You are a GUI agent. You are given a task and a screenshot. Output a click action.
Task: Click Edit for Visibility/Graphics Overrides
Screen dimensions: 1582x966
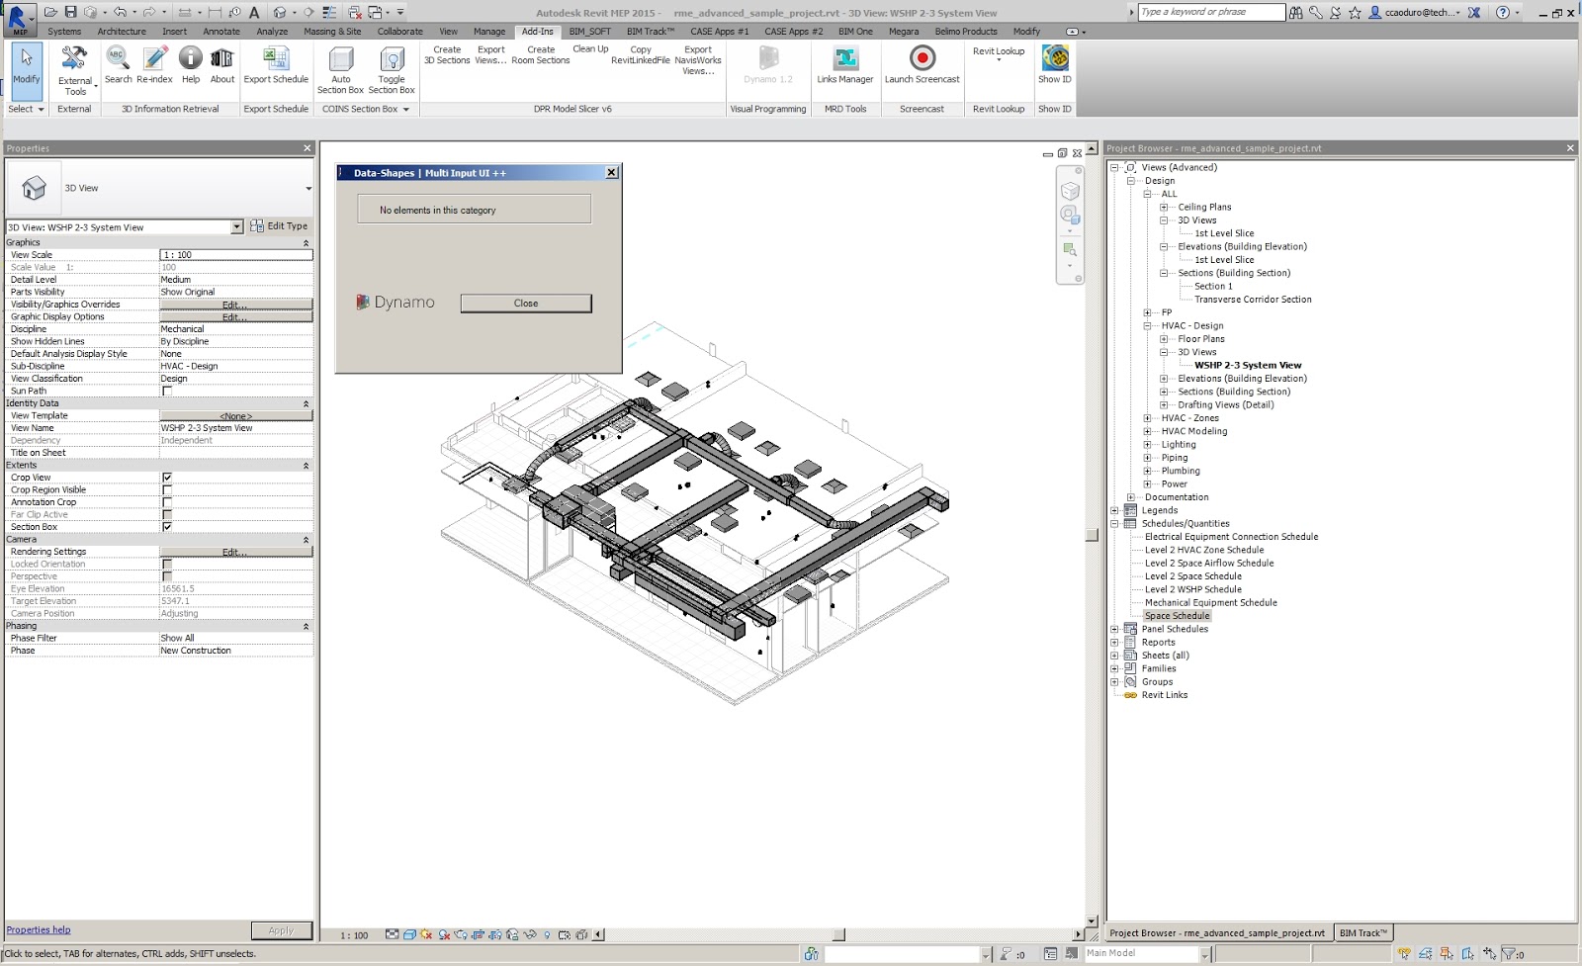(235, 305)
